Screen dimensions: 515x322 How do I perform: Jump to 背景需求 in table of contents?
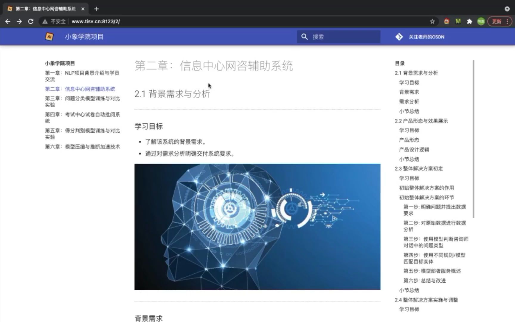click(409, 92)
